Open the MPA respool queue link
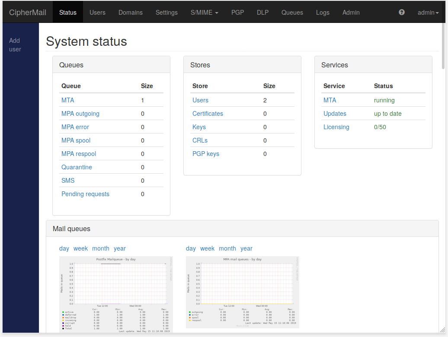Viewport: 448px width, 337px height. click(x=79, y=154)
